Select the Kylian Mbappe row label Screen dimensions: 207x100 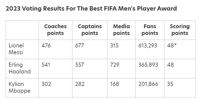[x=20, y=88]
